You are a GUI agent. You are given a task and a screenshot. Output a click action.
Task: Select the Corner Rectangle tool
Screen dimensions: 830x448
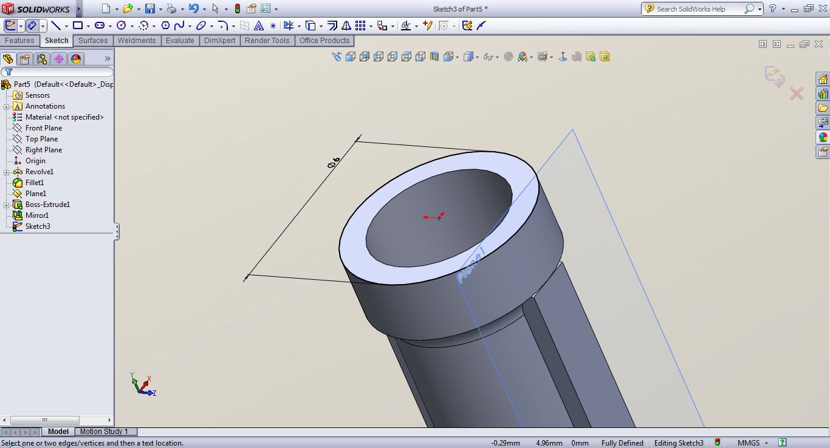[x=78, y=25]
